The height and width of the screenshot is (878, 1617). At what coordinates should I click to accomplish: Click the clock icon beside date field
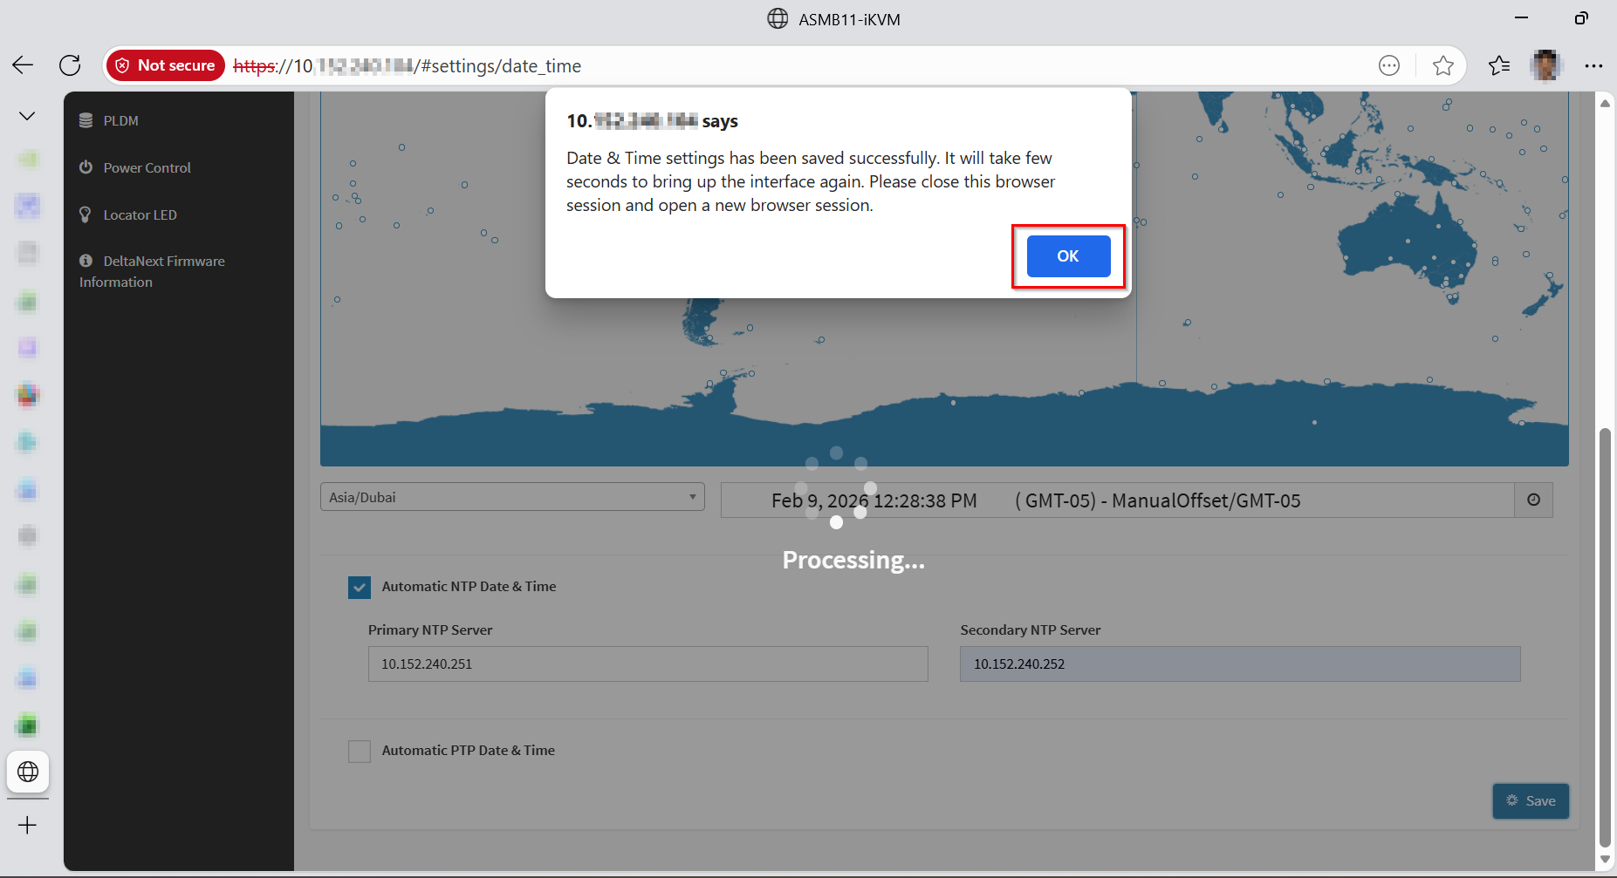1533,500
